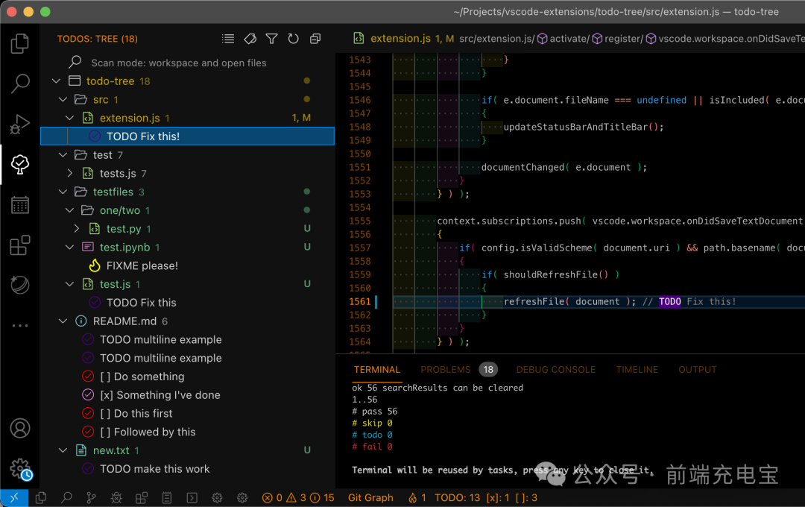
Task: Collapse all nodes in the Todo Tree
Action: tap(315, 39)
